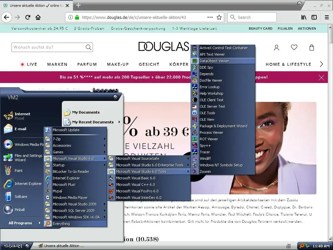Open Package & Deployment Wizard

click(x=223, y=126)
